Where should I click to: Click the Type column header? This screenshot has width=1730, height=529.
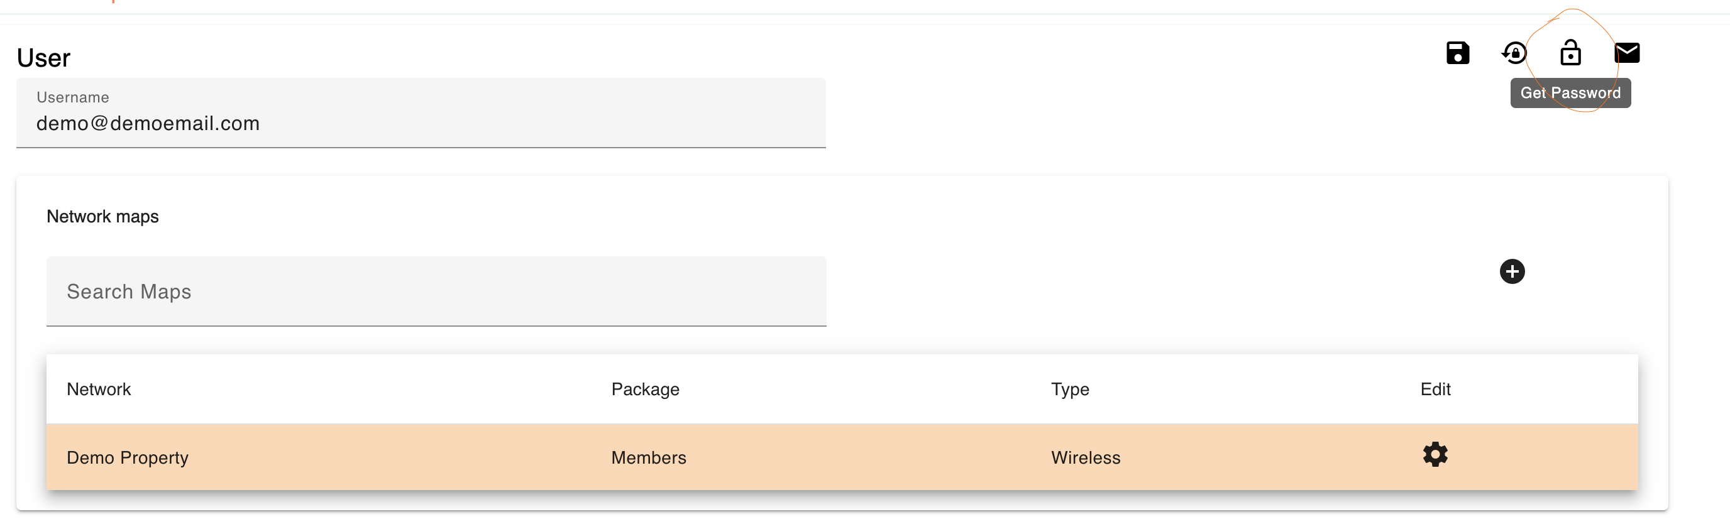[x=1070, y=390]
